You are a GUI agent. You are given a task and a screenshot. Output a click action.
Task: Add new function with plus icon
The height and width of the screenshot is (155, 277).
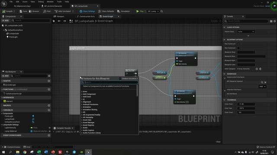point(49,89)
